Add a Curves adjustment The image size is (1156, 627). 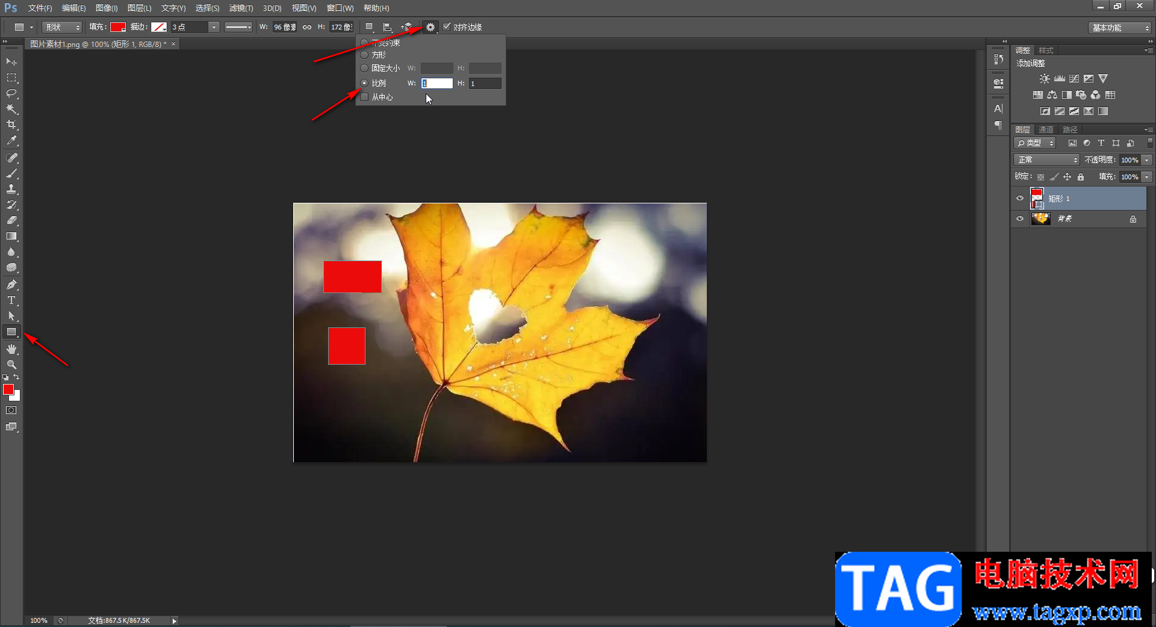coord(1074,79)
